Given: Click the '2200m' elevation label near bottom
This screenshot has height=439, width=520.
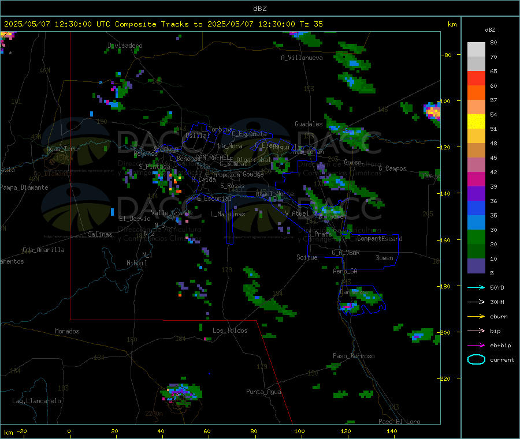Looking at the screenshot, I should 154,414.
